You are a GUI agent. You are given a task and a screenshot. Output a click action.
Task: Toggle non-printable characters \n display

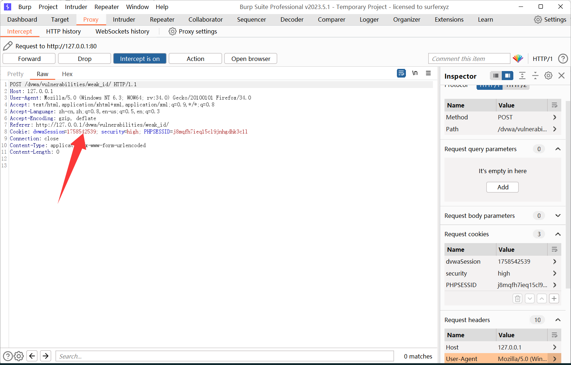[415, 73]
